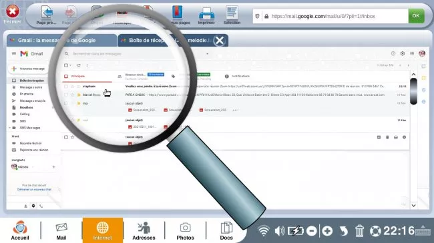Click the volume speaker icon
This screenshot has width=434, height=243.
(280, 231)
